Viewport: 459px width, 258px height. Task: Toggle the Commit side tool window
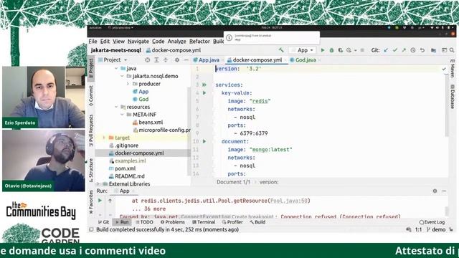[x=91, y=95]
